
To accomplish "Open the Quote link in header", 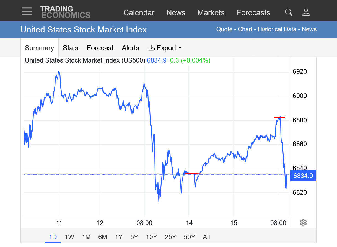I will 224,29.
